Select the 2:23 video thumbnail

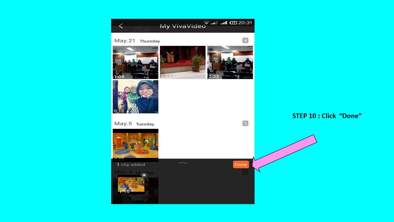[x=230, y=63]
